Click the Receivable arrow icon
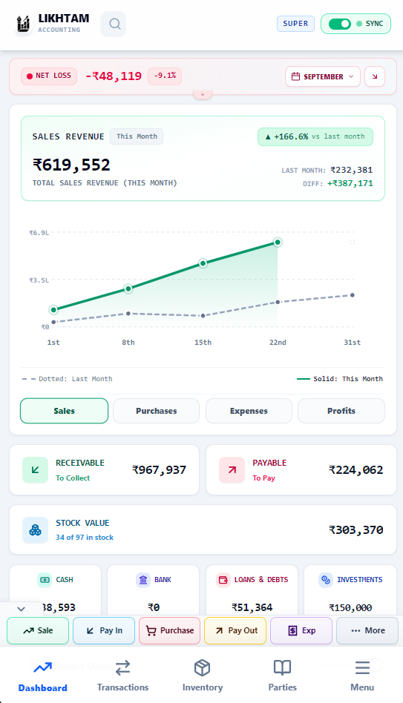This screenshot has height=703, width=403. (35, 470)
